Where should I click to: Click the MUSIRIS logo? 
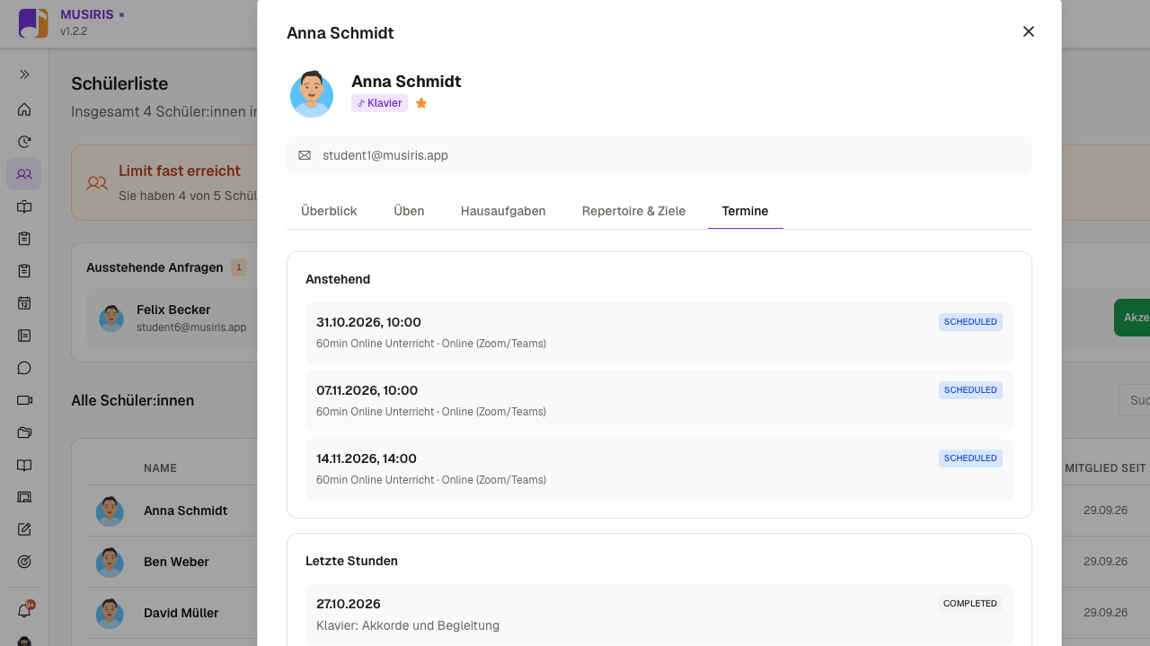point(33,23)
